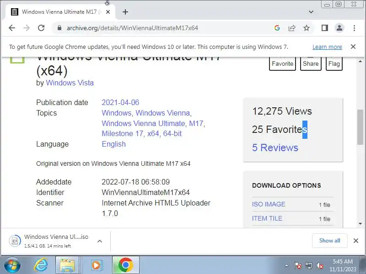This screenshot has width=366, height=274.
Task: Flag this archive item
Action: click(x=334, y=63)
